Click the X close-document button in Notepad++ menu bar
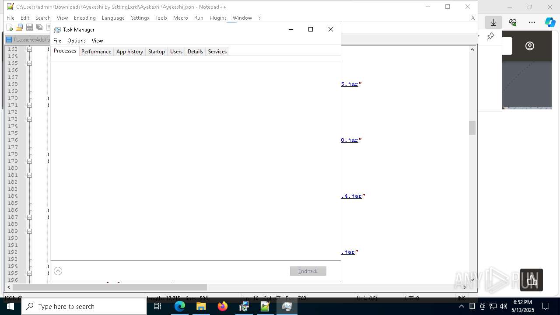The height and width of the screenshot is (315, 560). [x=473, y=18]
